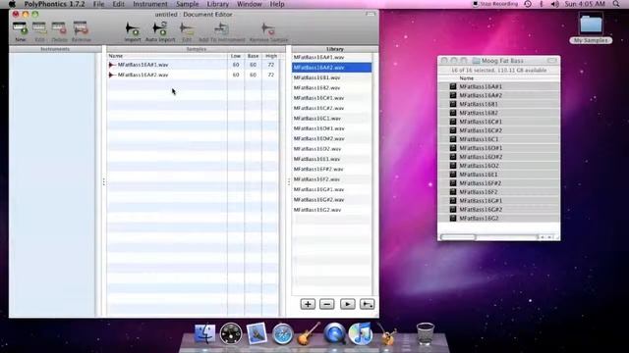
Task: Open the Edit menu
Action: pyautogui.click(x=118, y=4)
